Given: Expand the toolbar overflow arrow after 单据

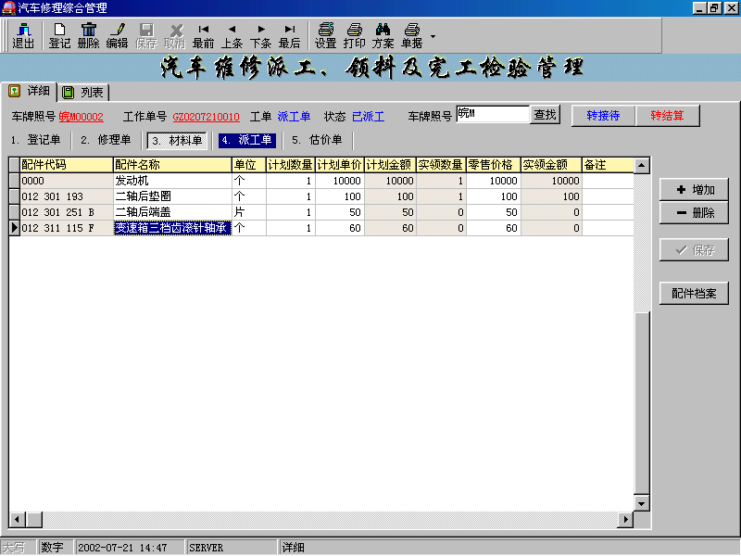Looking at the screenshot, I should pos(433,36).
